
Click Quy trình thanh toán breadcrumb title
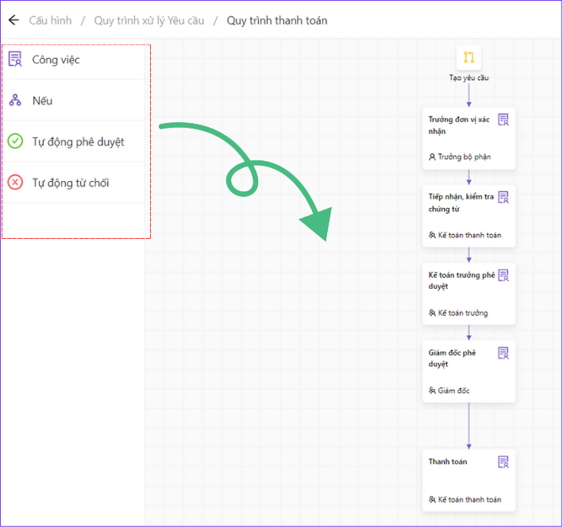(276, 20)
